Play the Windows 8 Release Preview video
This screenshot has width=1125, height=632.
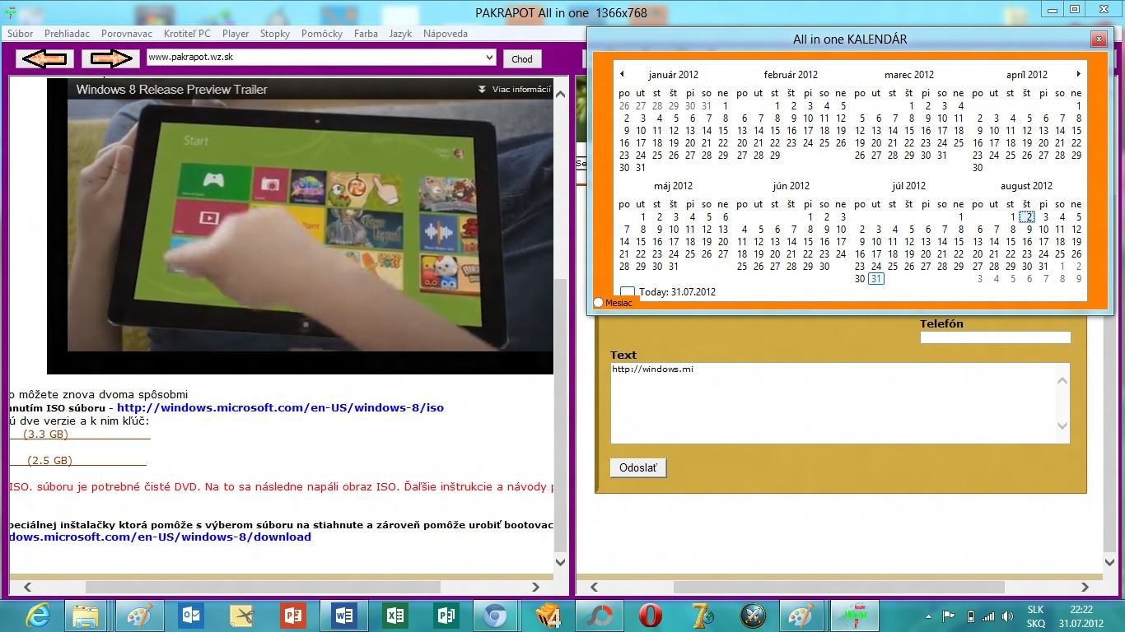[309, 225]
